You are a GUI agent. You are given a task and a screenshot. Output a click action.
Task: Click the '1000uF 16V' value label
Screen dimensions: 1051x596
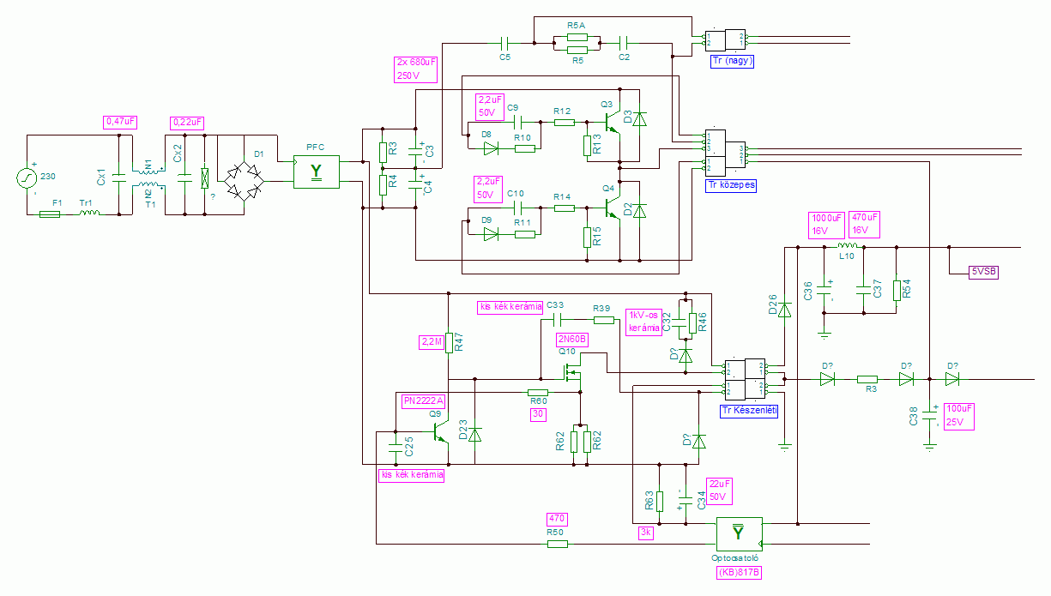pyautogui.click(x=828, y=225)
